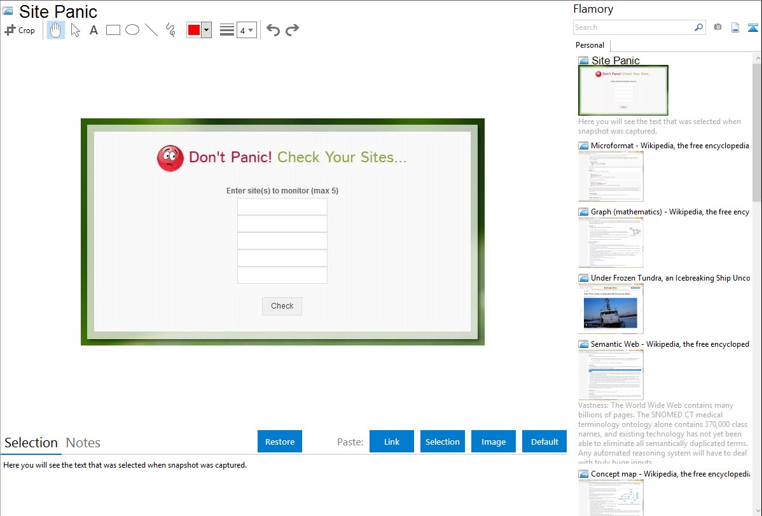
Task: Click the Graph (mathematics) title text
Action: pyautogui.click(x=670, y=212)
